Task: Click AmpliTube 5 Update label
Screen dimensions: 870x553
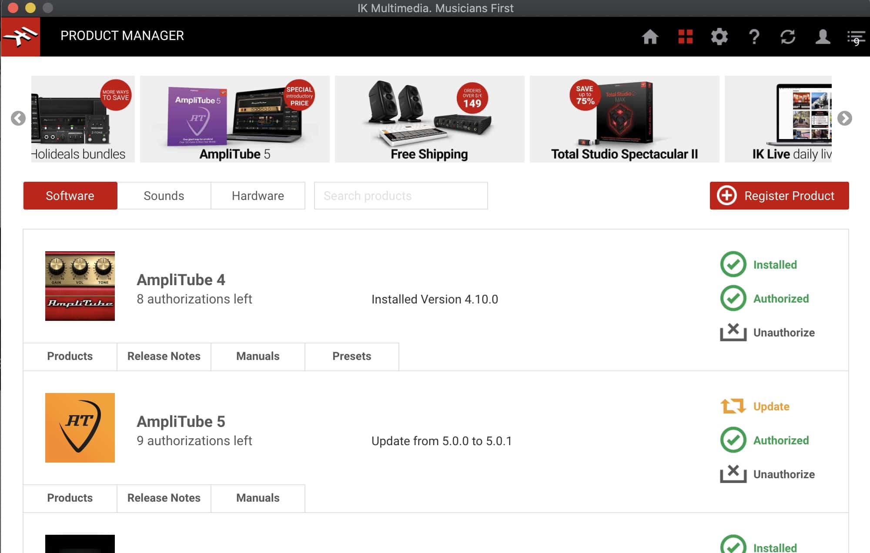Action: click(x=771, y=406)
